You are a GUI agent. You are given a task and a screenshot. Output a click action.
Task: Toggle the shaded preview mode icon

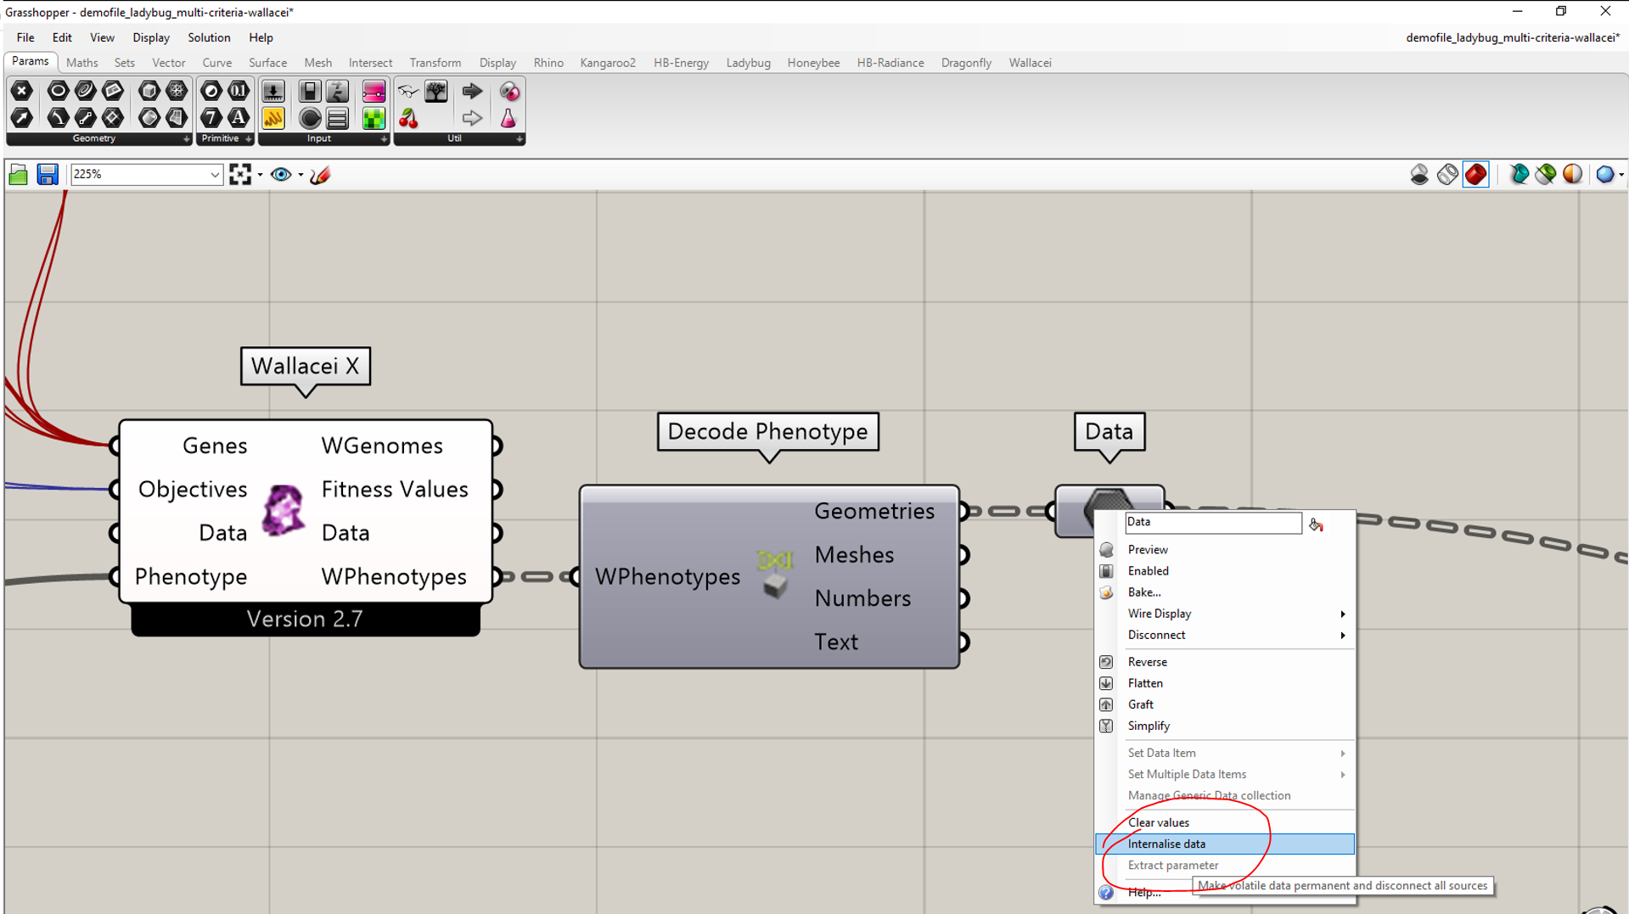click(x=1475, y=174)
